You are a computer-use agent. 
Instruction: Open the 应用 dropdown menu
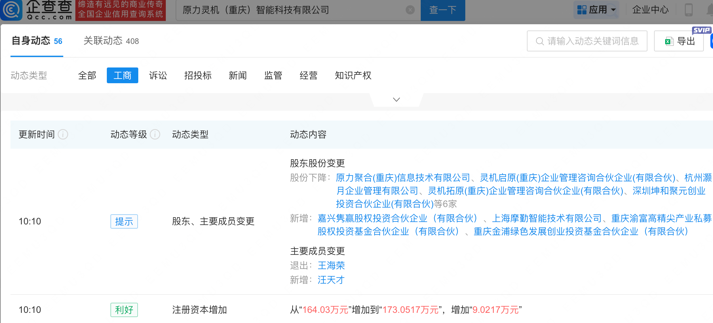coord(597,10)
